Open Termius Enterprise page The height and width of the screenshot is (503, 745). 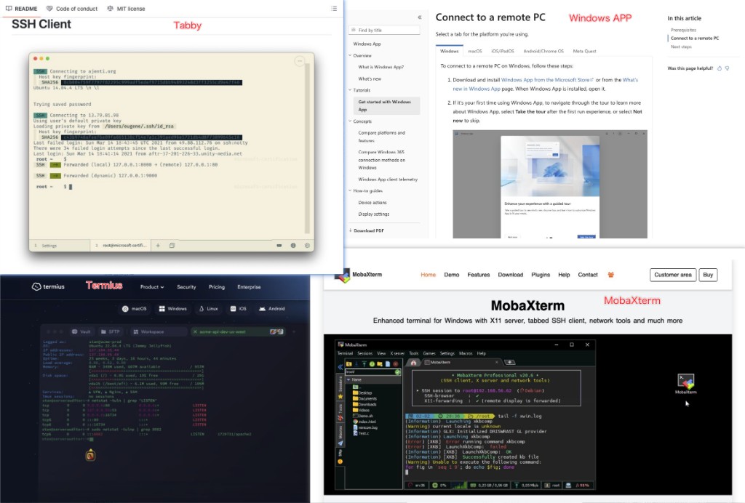[x=249, y=286]
